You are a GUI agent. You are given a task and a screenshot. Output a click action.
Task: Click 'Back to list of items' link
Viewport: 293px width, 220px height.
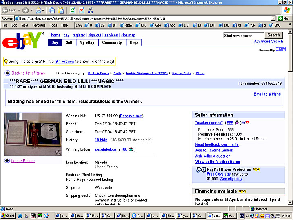(28, 73)
